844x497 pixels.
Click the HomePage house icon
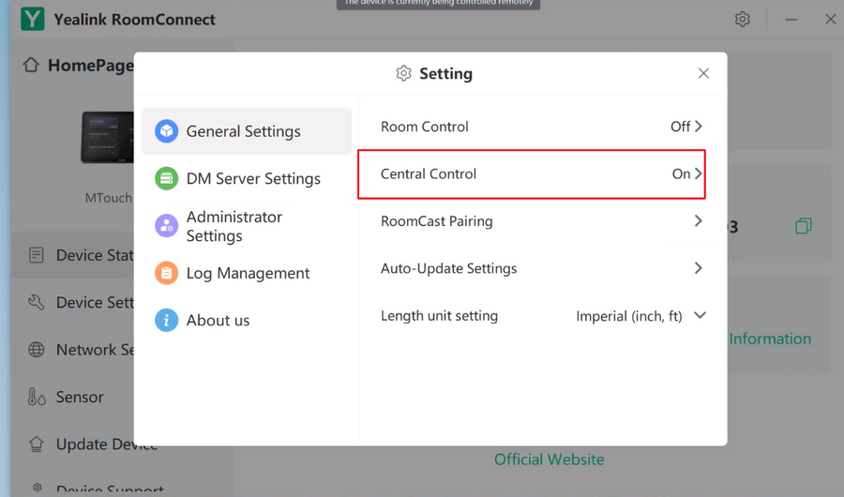31,65
